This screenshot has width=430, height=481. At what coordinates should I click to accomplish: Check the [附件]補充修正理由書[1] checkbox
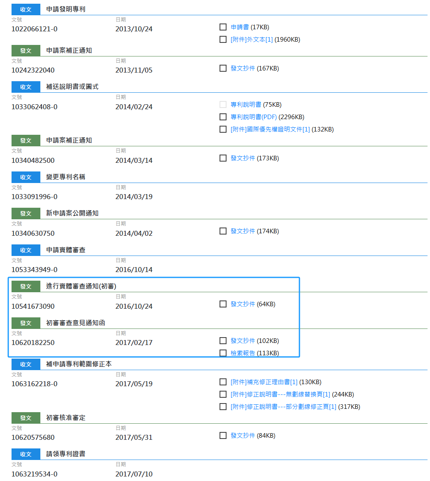point(223,382)
